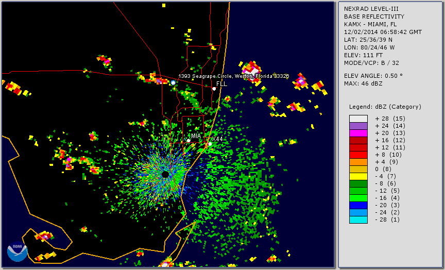Image resolution: width=445 pixels, height=270 pixels.
Task: Click the 'ELEV ANGLE: 0.50 °' text
Action: pyautogui.click(x=373, y=76)
